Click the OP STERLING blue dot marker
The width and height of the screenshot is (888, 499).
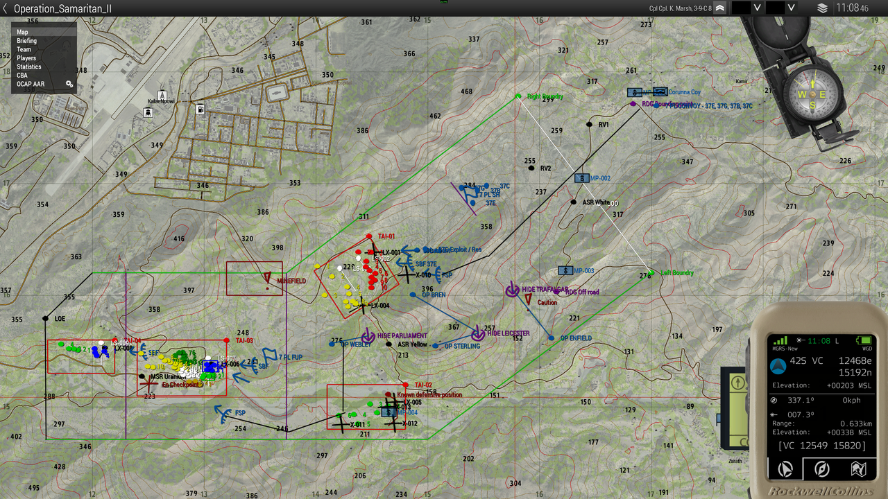coord(435,346)
